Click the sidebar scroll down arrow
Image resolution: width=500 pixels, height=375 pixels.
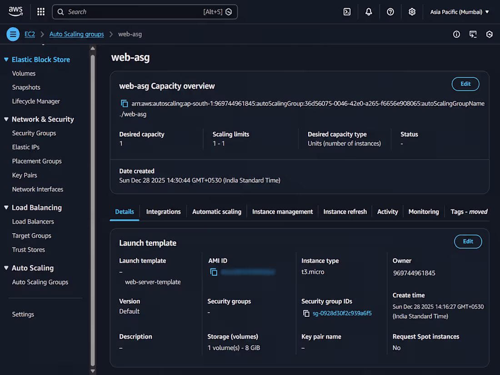pyautogui.click(x=93, y=371)
